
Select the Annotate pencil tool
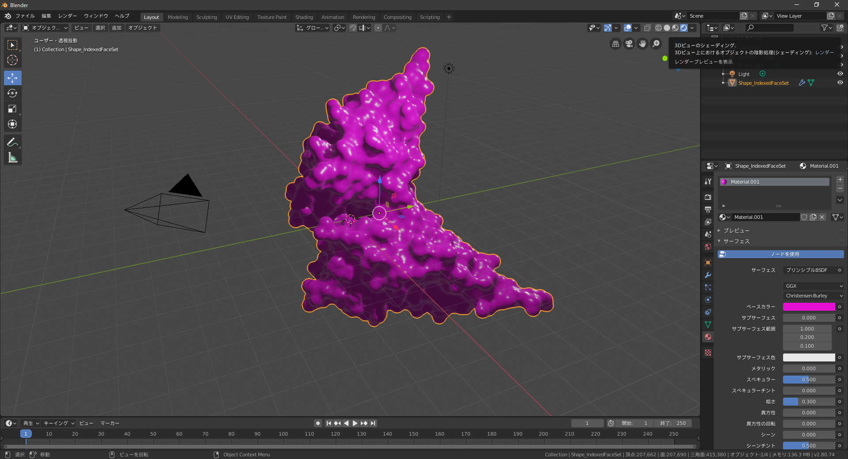pyautogui.click(x=12, y=142)
